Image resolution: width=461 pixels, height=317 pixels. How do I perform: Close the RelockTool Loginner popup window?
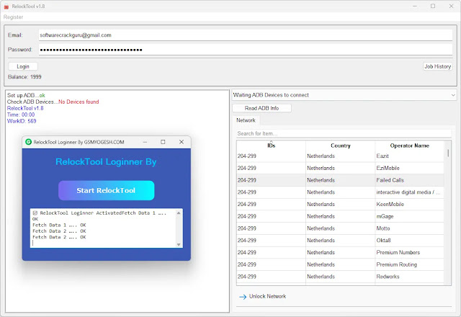click(182, 142)
